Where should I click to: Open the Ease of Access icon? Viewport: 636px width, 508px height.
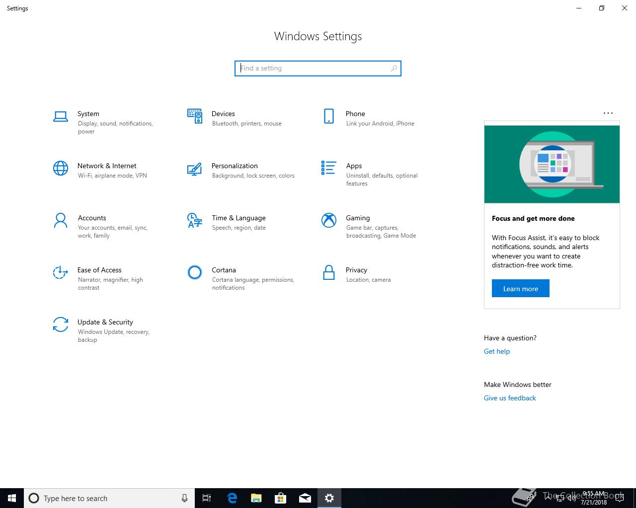point(61,272)
